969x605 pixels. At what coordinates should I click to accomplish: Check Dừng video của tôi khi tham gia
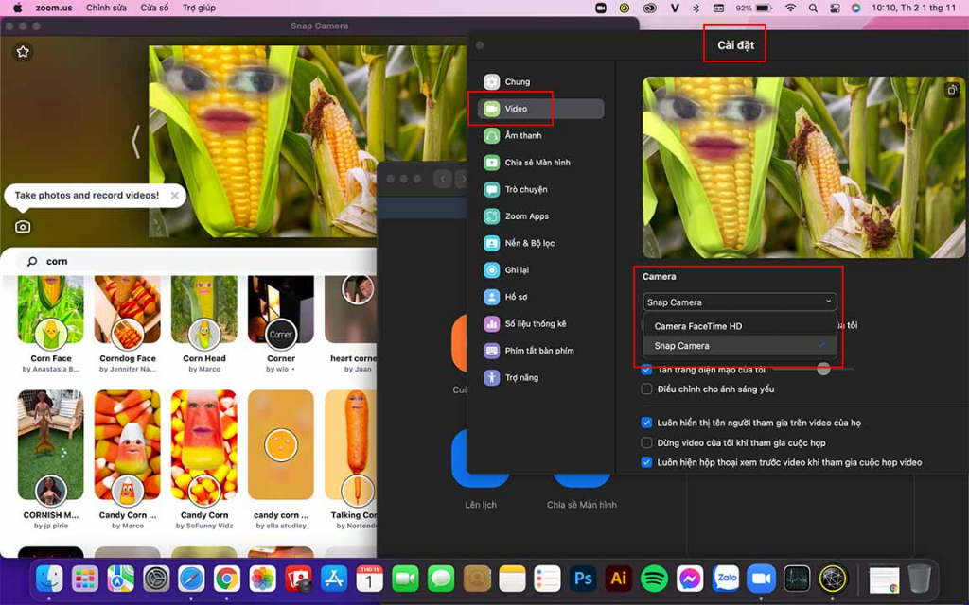click(x=646, y=442)
